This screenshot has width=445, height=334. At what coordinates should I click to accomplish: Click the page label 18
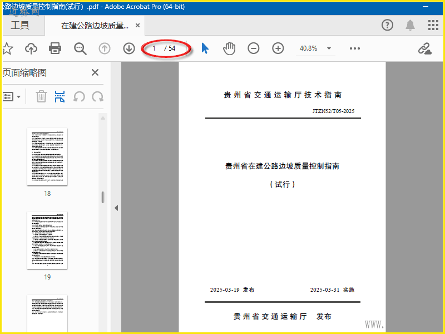(47, 194)
